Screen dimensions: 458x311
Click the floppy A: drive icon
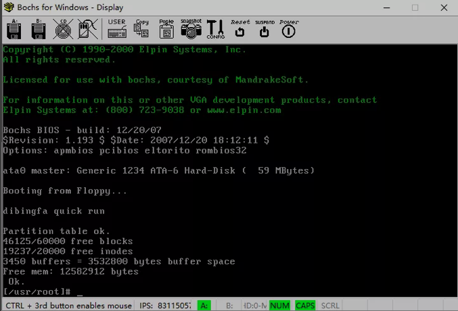(x=14, y=29)
